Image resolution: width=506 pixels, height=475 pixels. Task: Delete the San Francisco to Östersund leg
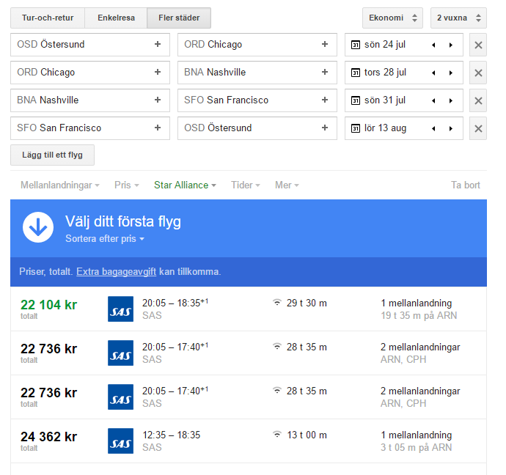click(x=478, y=128)
